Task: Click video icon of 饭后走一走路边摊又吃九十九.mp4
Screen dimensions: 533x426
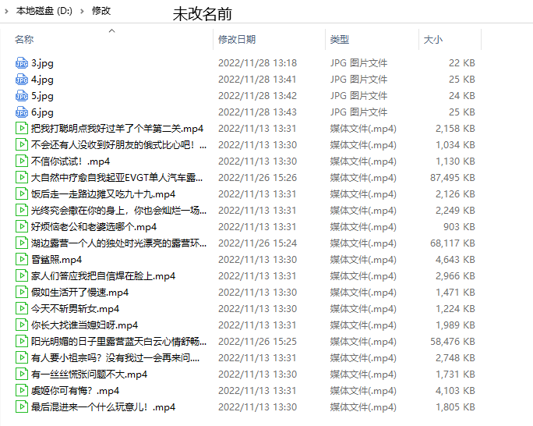Action: click(22, 194)
